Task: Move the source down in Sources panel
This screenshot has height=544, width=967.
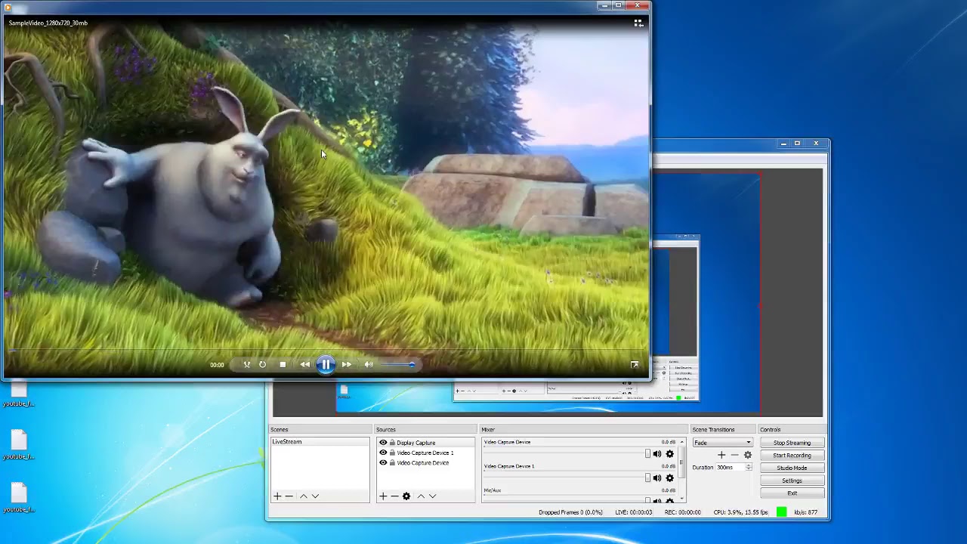Action: 432,496
